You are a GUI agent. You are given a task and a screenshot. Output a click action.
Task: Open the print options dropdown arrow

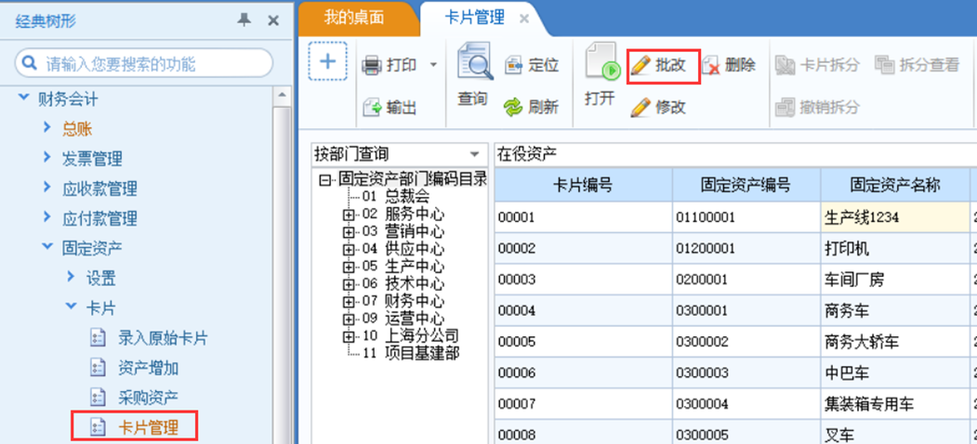click(x=433, y=65)
